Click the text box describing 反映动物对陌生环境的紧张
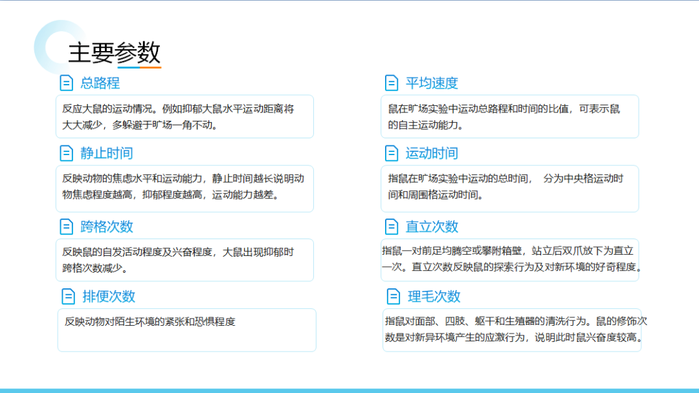The image size is (699, 393). pyautogui.click(x=186, y=330)
